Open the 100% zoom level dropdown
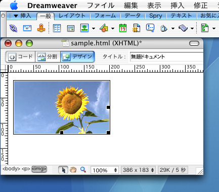Screen dimensions: 219x192 105,170
